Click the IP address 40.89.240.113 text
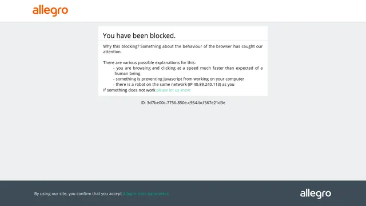The image size is (366, 206). (207, 84)
